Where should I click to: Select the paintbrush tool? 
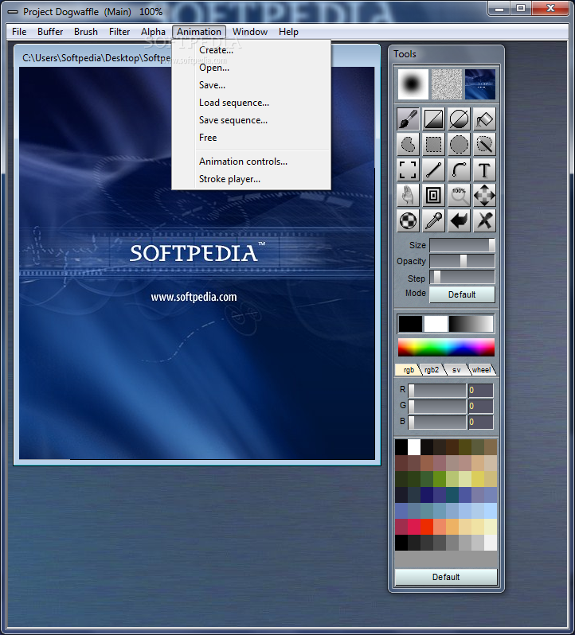click(x=408, y=119)
